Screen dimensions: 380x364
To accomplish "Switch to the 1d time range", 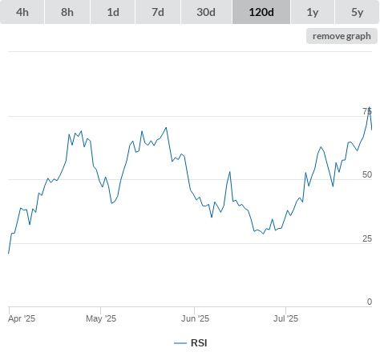I will [113, 12].
